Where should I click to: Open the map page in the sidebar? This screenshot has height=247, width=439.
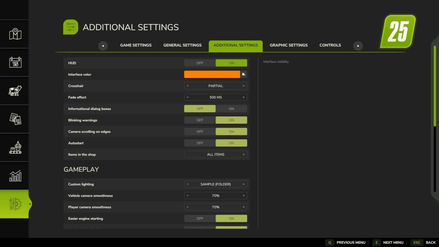pos(15,34)
